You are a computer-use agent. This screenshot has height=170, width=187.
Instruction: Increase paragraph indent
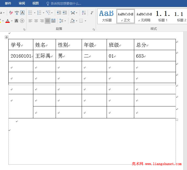pyautogui.click(x=65, y=13)
